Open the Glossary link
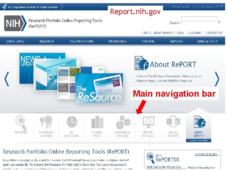227x170 pixels. point(195,33)
